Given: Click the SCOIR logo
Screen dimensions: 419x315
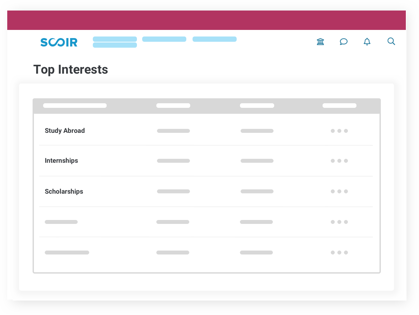Looking at the screenshot, I should pyautogui.click(x=59, y=42).
